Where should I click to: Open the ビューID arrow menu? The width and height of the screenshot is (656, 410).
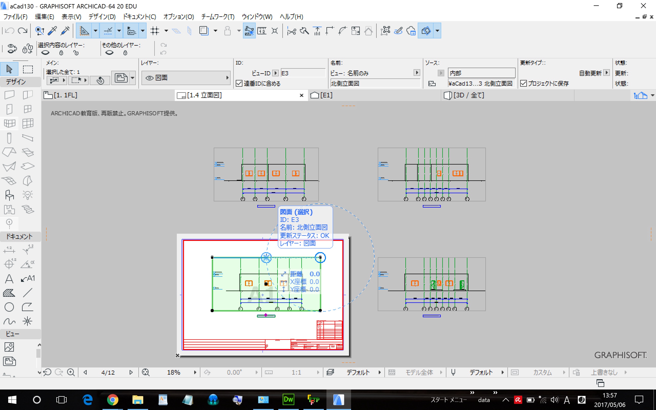coord(275,73)
